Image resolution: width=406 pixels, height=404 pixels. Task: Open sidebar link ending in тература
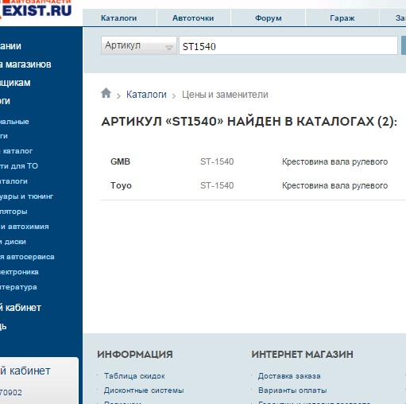(x=18, y=287)
